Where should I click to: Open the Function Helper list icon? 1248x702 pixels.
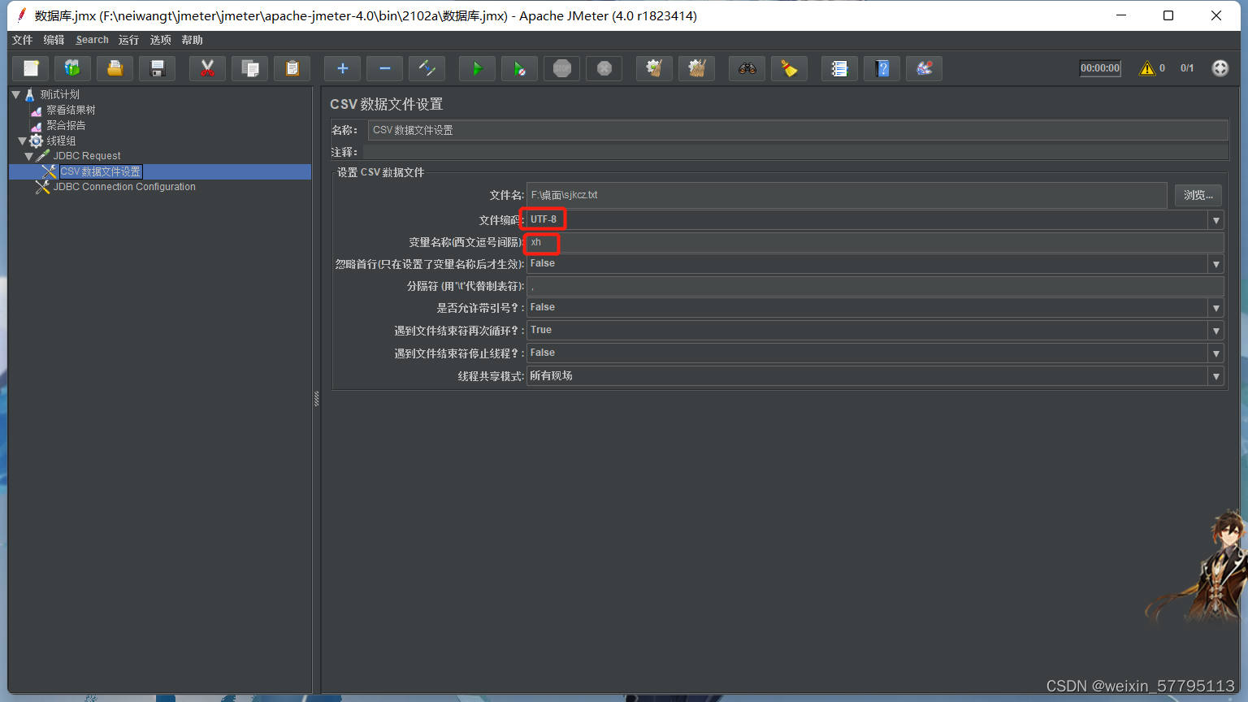[x=839, y=68]
